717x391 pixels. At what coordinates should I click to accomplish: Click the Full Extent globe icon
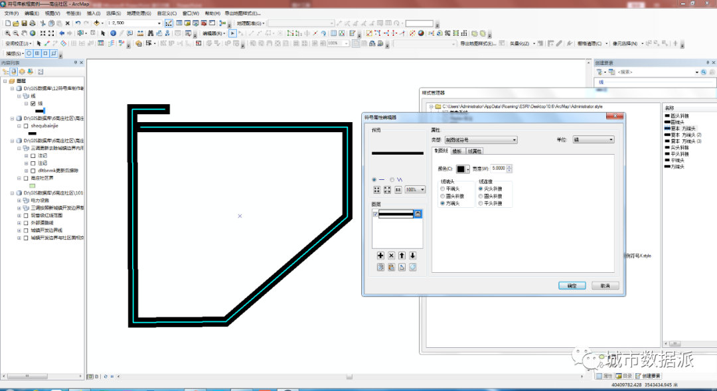[33, 33]
